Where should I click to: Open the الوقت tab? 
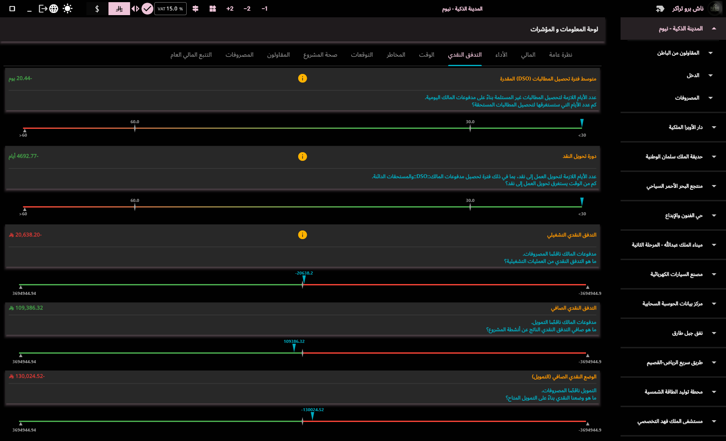pos(427,55)
